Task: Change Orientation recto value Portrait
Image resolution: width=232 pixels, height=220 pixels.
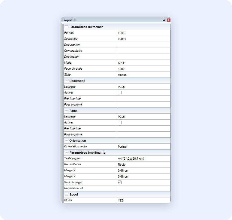Action: [x=143, y=147]
